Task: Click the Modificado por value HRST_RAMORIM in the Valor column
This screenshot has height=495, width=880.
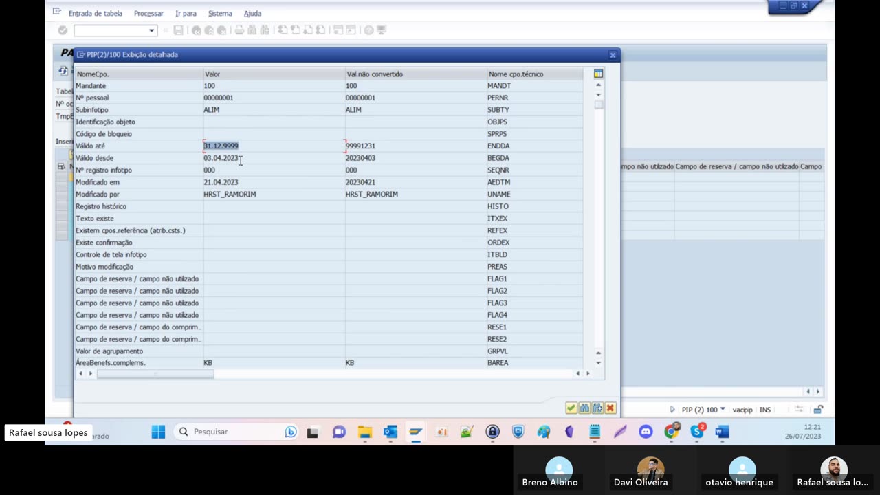Action: 230,195
